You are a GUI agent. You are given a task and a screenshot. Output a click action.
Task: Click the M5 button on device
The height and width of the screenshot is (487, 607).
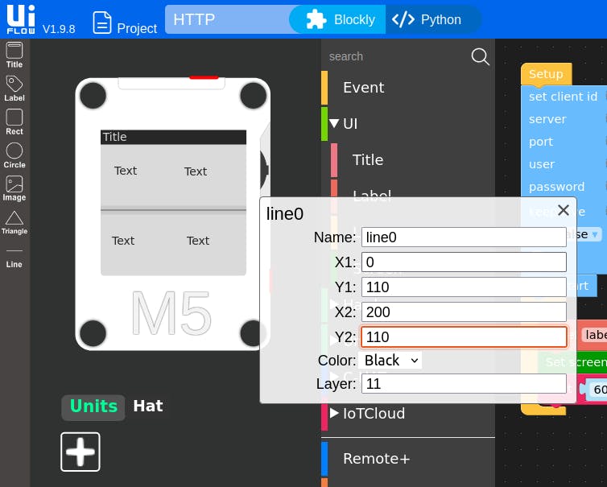point(171,313)
